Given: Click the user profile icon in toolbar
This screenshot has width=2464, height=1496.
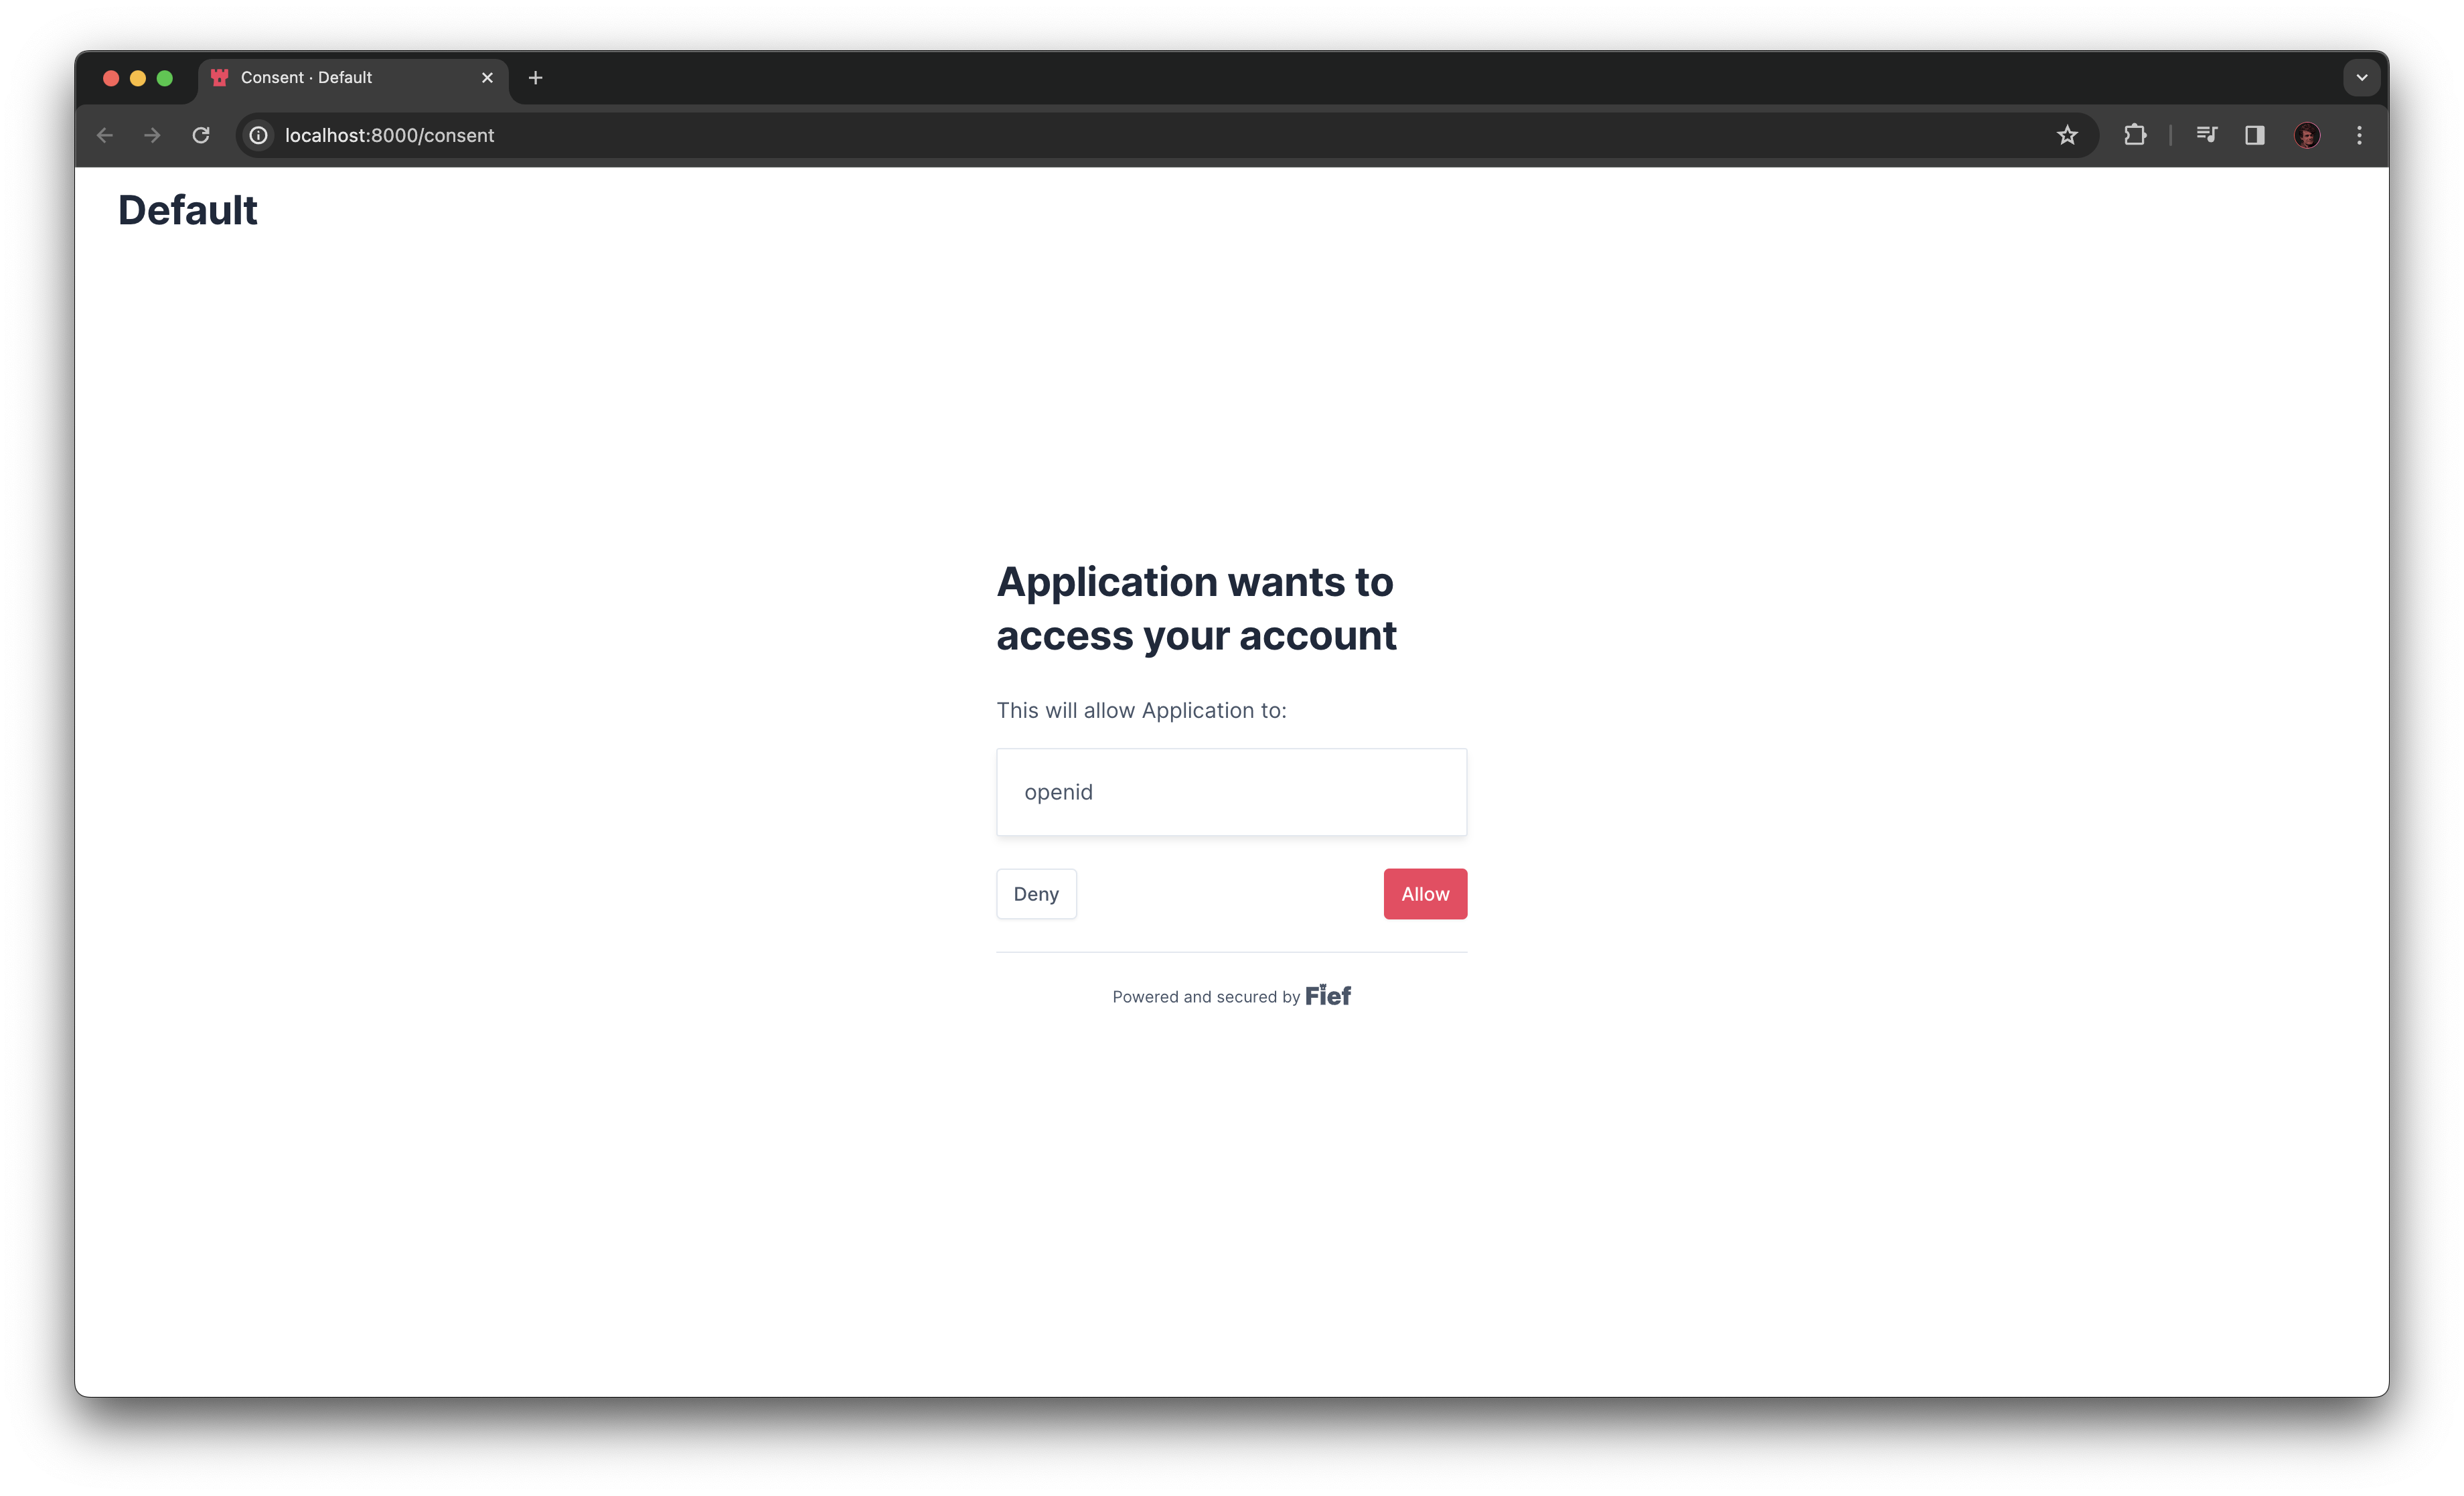Looking at the screenshot, I should pos(2307,135).
